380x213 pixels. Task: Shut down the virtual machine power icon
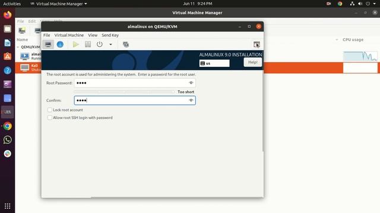[99, 44]
